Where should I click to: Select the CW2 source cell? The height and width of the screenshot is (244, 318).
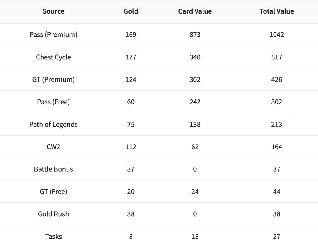[x=53, y=147]
